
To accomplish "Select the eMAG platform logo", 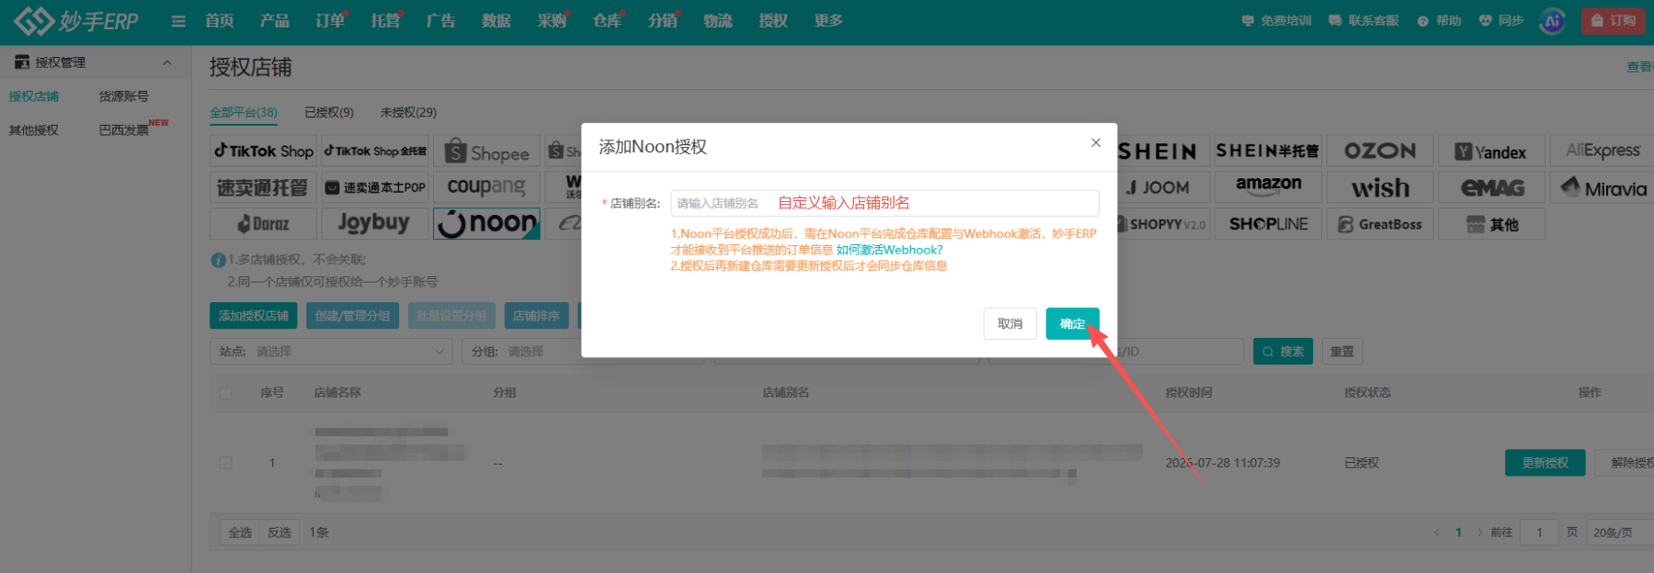I will tap(1491, 187).
